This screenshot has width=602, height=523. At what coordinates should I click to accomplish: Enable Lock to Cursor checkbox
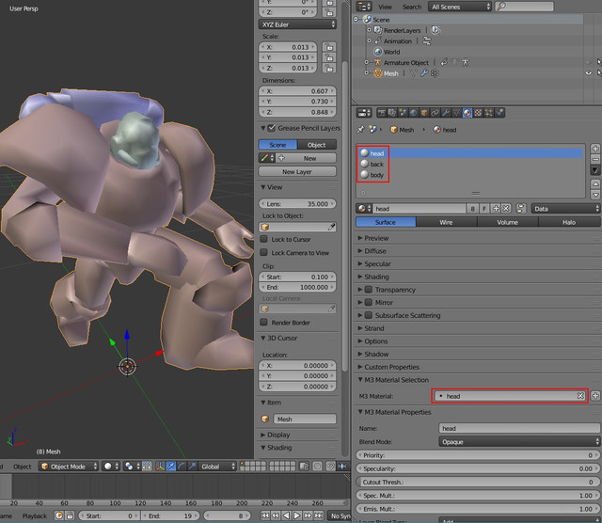(x=263, y=239)
